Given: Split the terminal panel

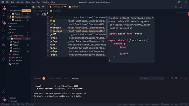Looking at the screenshot, I should pos(172,78).
